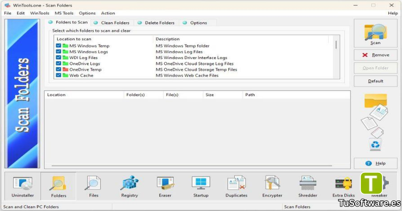The image size is (402, 211).
Task: Select the Folders tool icon
Action: click(x=58, y=187)
